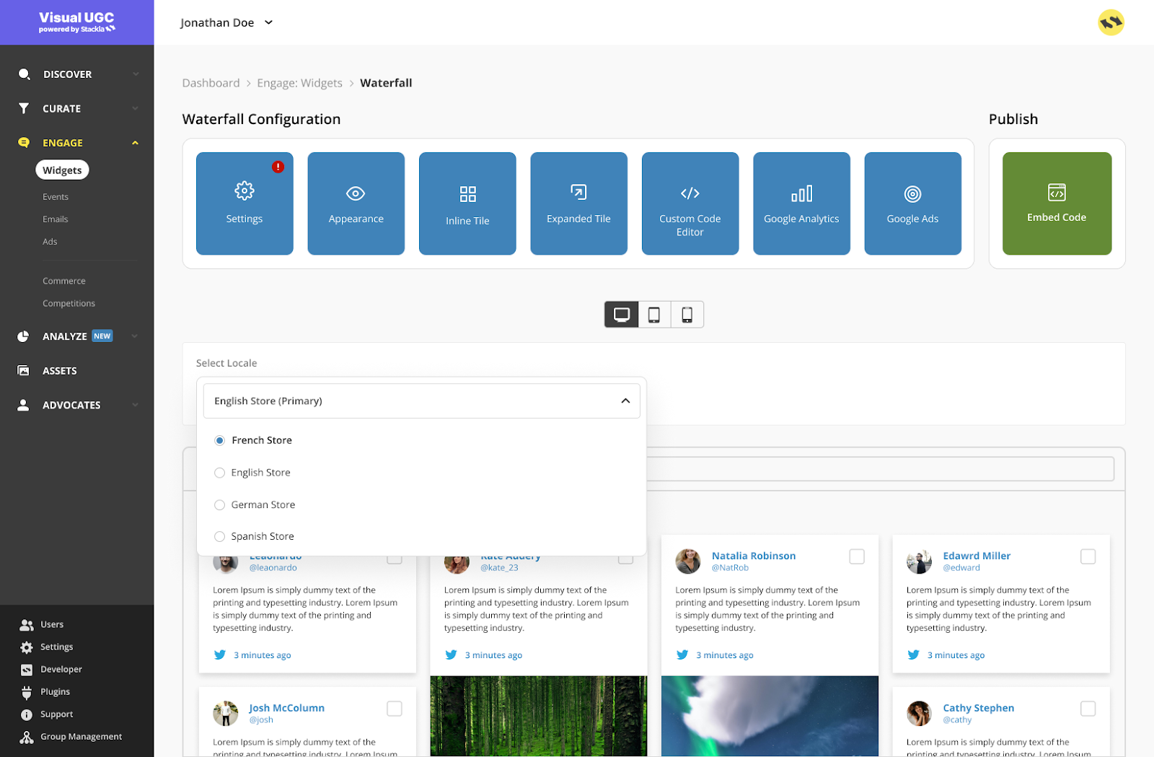Click the sidebar Settings gear icon
This screenshot has height=757, width=1154.
[x=27, y=647]
